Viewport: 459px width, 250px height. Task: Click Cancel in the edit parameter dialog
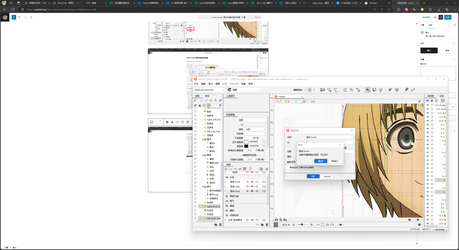click(327, 176)
